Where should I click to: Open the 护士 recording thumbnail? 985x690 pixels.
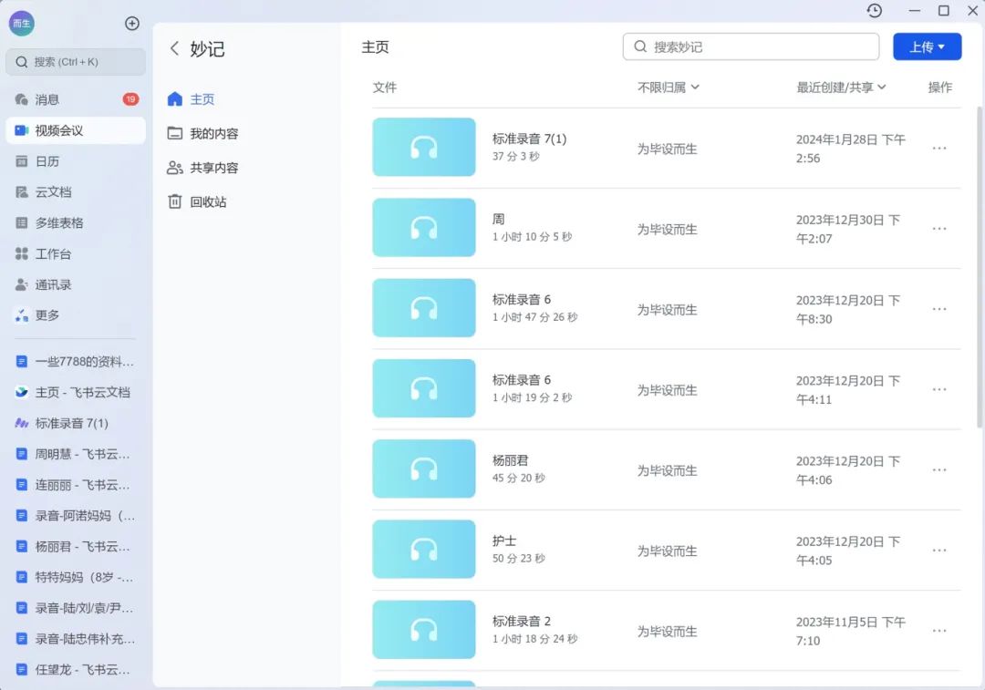coord(424,549)
